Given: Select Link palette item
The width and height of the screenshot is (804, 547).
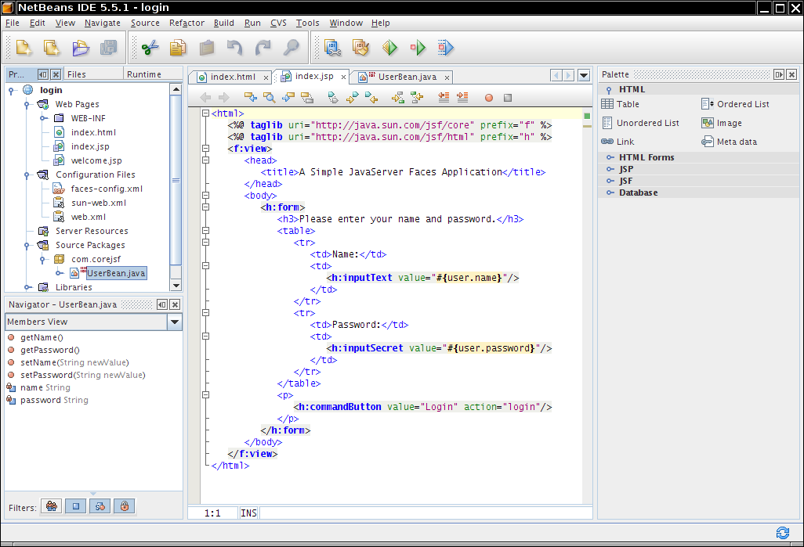Looking at the screenshot, I should tap(617, 142).
